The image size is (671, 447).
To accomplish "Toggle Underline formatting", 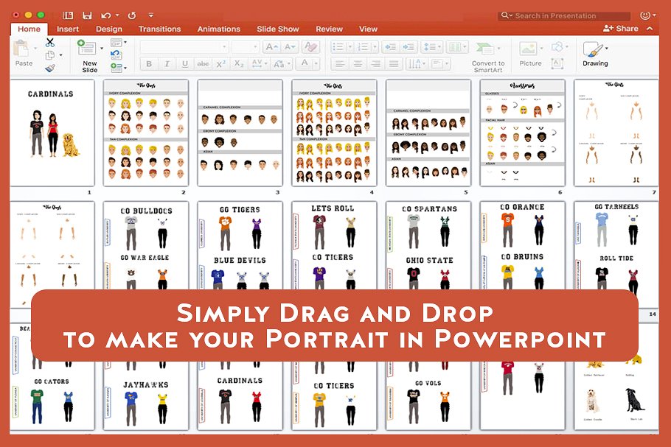I will click(x=185, y=64).
